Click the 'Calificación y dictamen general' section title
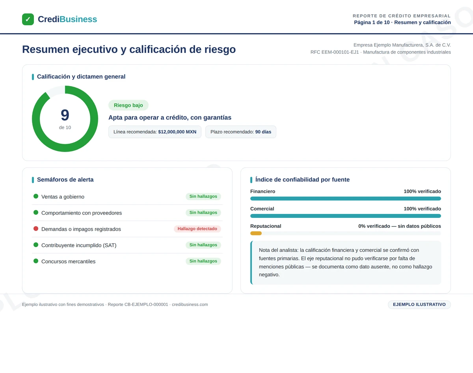This screenshot has height=373, width=473. pyautogui.click(x=81, y=77)
